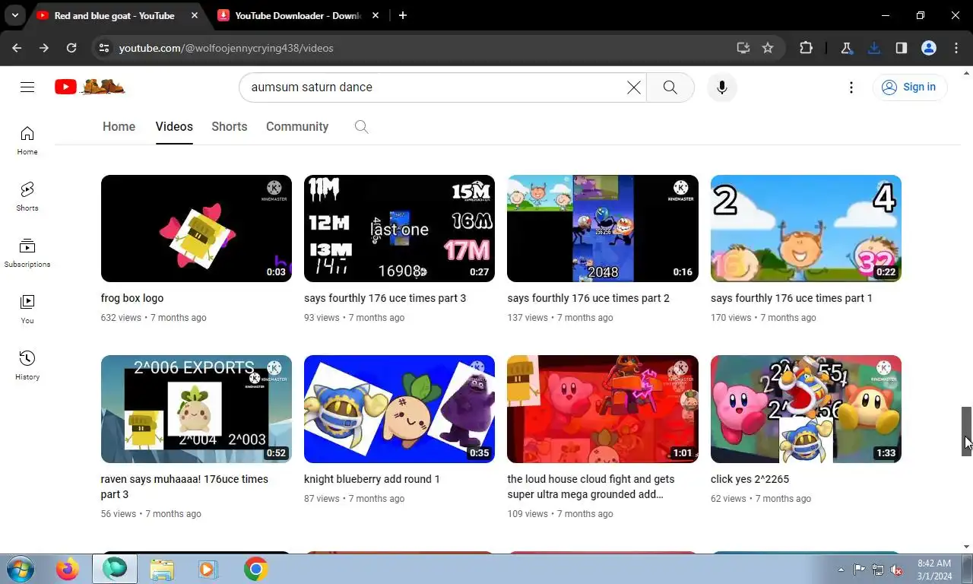Image resolution: width=973 pixels, height=584 pixels.
Task: Open the Chrome profile avatar
Action: pos(928,48)
